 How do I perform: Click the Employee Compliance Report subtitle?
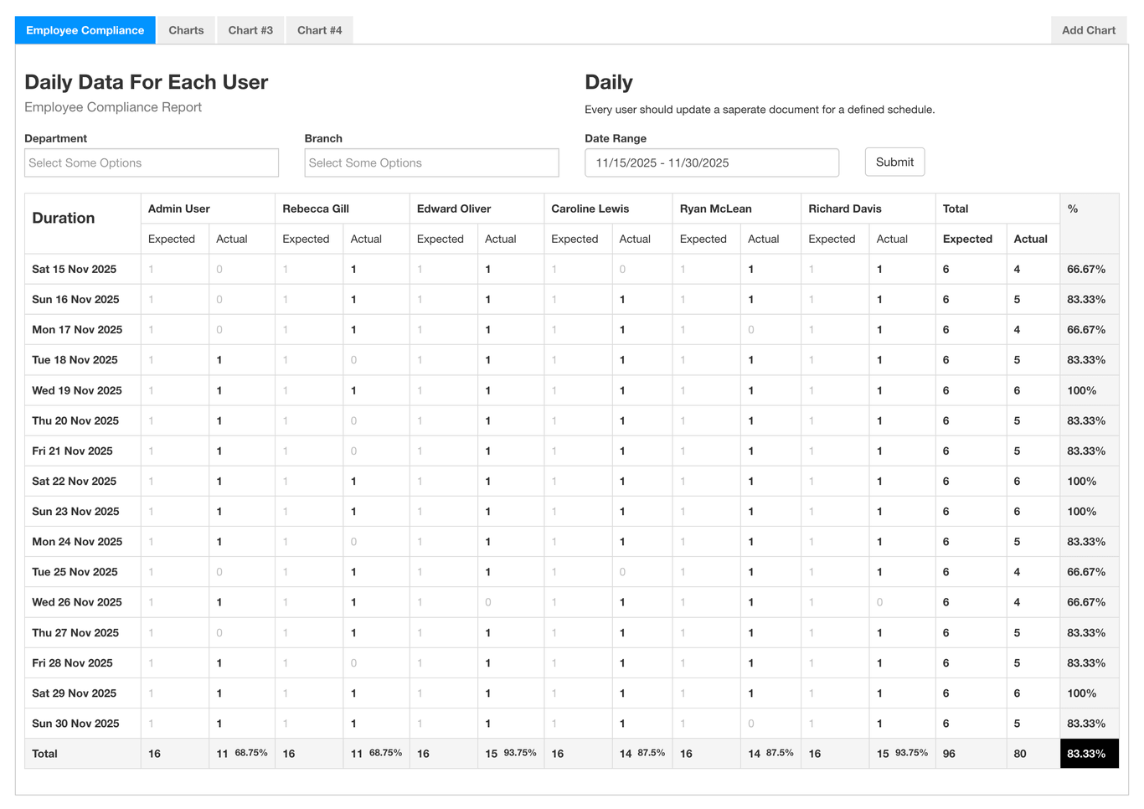[x=113, y=107]
